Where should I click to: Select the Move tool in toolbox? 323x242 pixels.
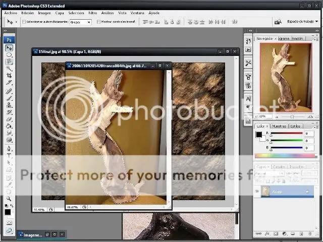pyautogui.click(x=9, y=48)
